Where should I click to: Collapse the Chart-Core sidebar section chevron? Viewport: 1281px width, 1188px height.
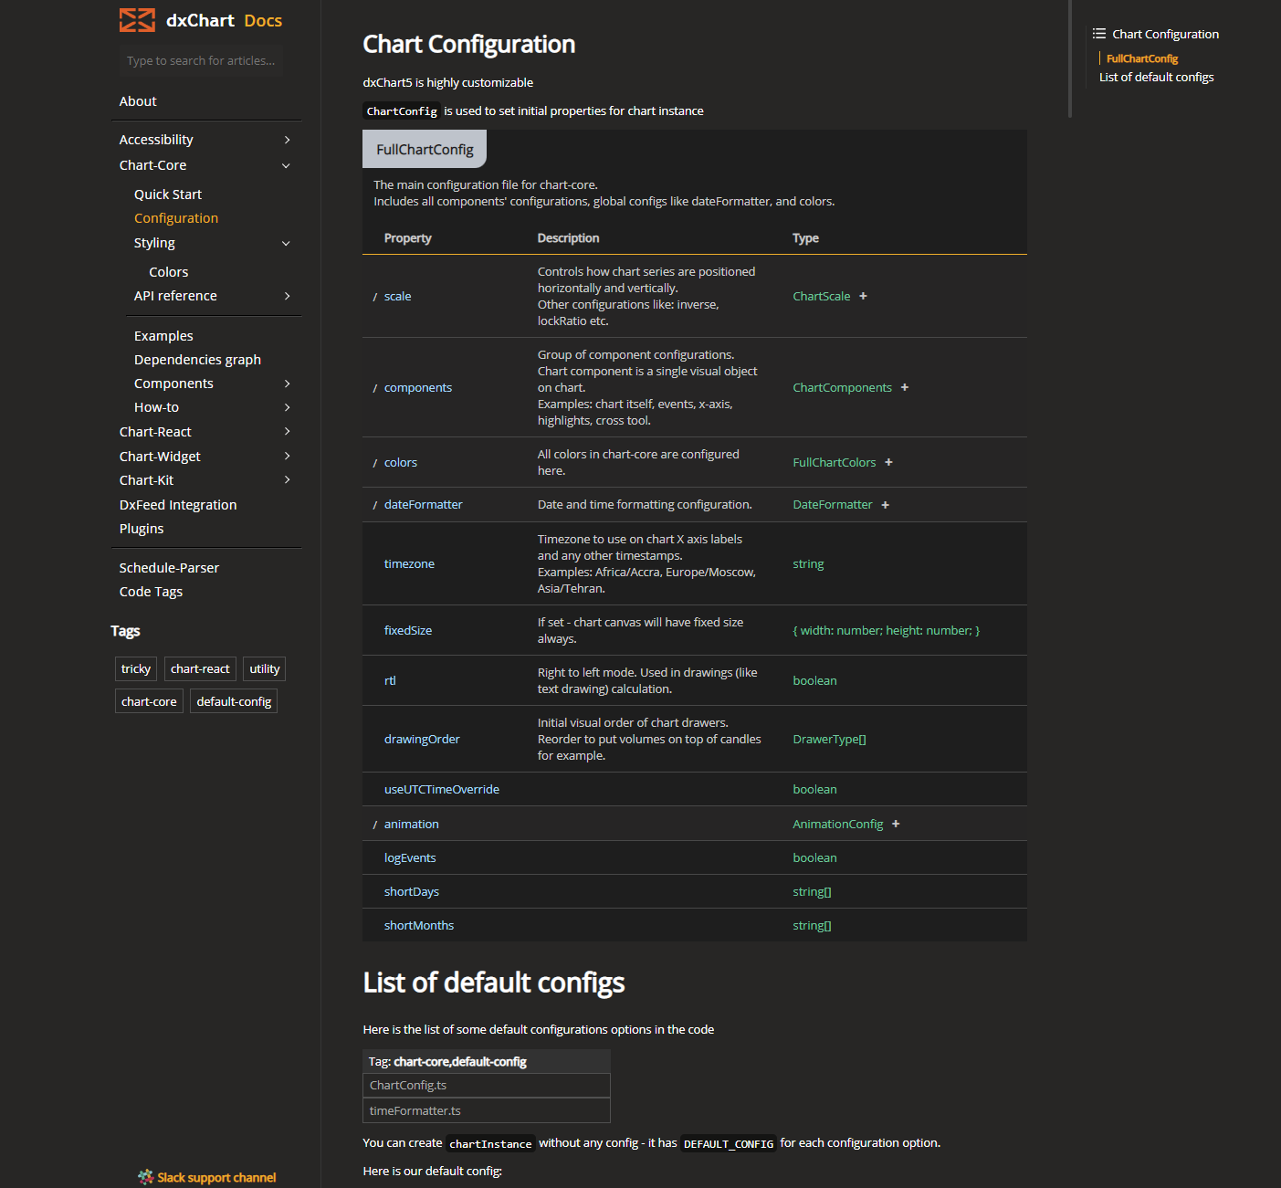tap(286, 165)
